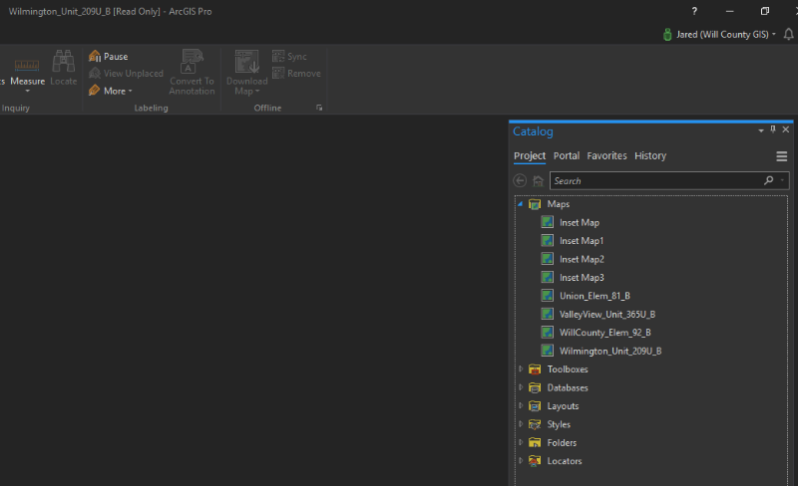Click the Labeling group dialog launcher
Screen dimensions: 798x486
tap(320, 108)
